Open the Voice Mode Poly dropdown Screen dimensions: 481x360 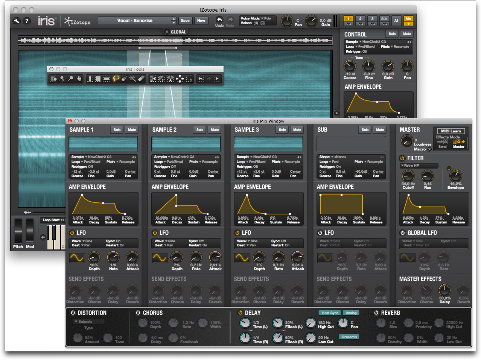coord(266,18)
